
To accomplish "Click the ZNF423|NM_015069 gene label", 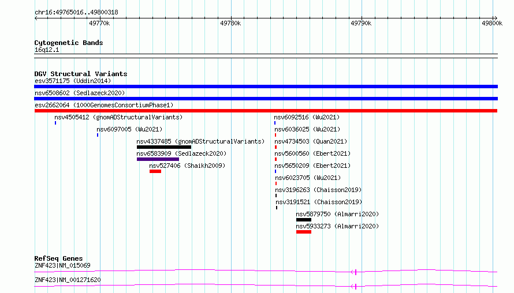I will pyautogui.click(x=62, y=265).
